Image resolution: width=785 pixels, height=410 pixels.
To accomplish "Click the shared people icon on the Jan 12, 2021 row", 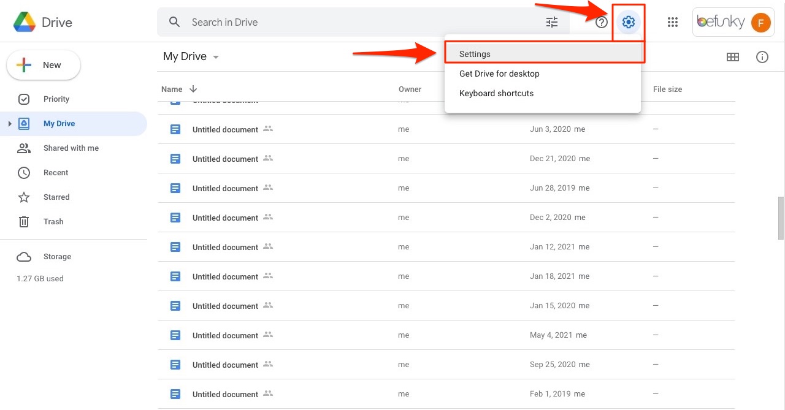I will click(268, 246).
